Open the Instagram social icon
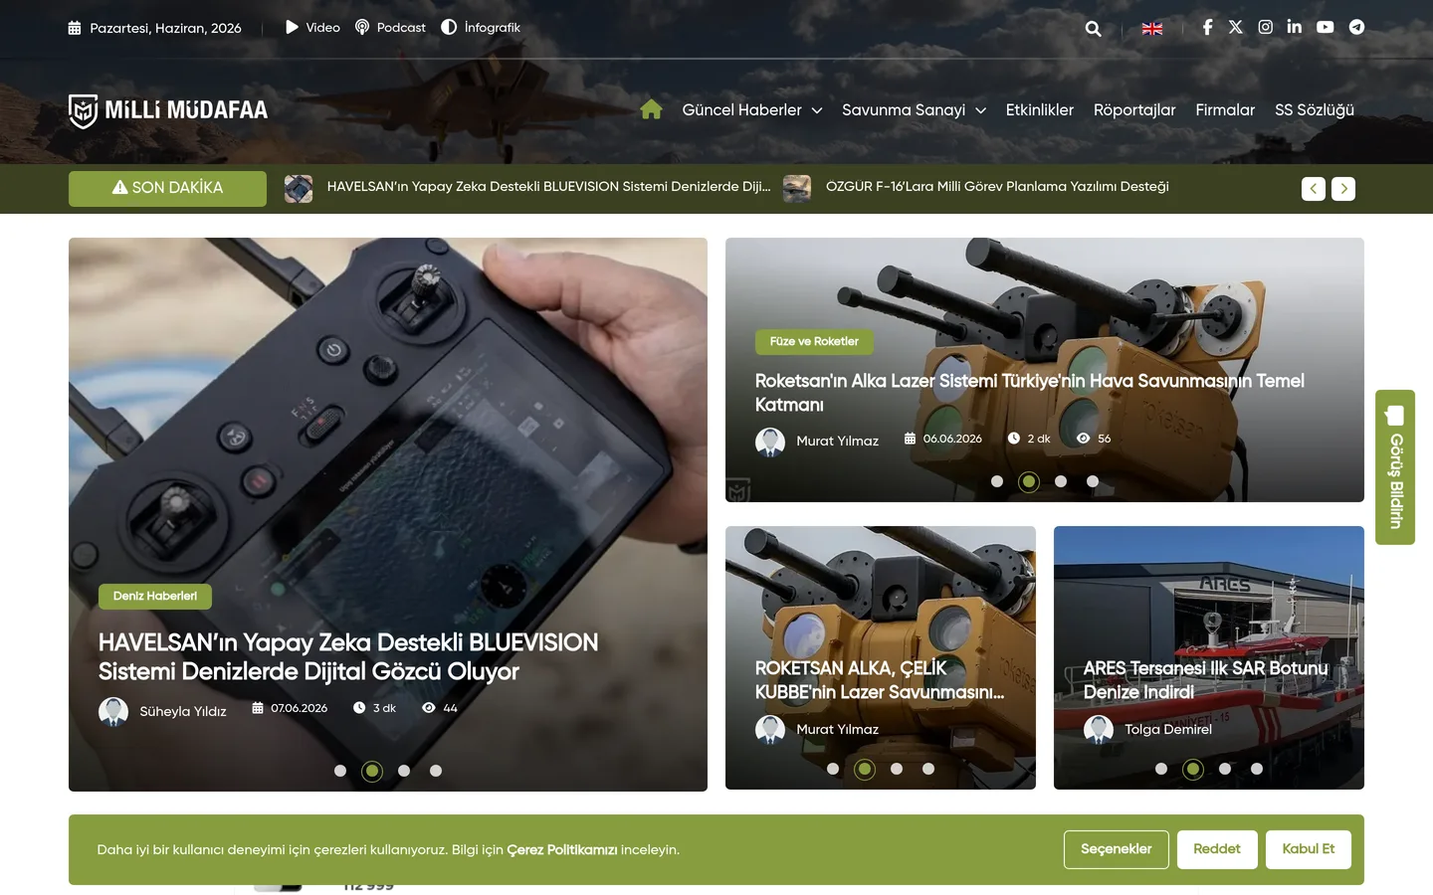 tap(1266, 28)
